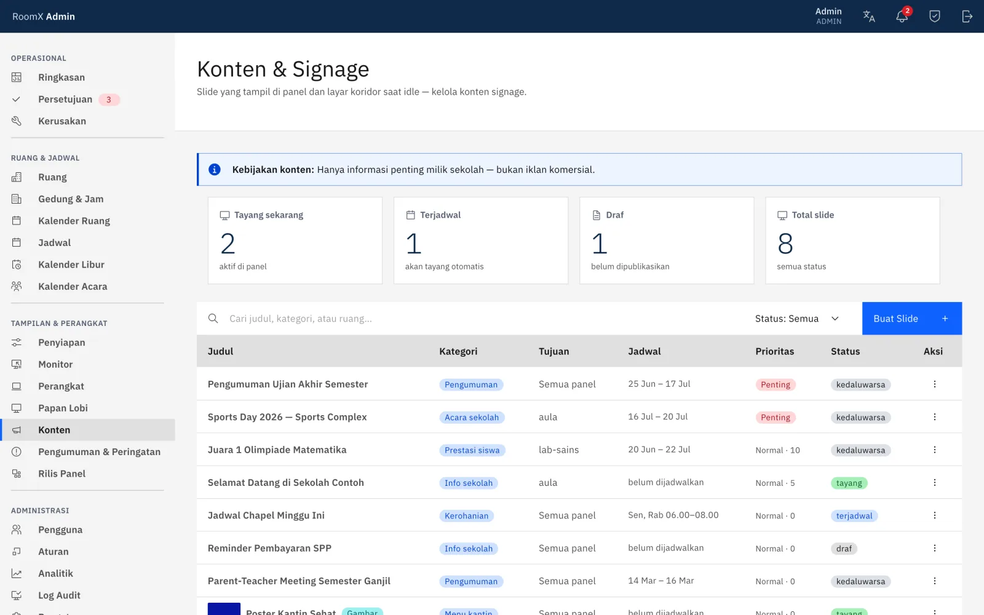The image size is (984, 615).
Task: Click the Buat Slide button
Action: point(912,319)
